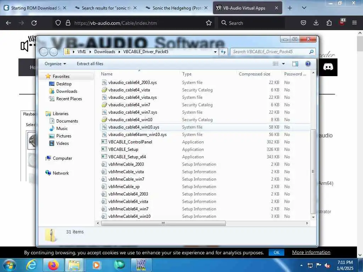Screen dimensions: 363x272
Task: Expand address bar history dropdown in Explorer
Action: 215,52
